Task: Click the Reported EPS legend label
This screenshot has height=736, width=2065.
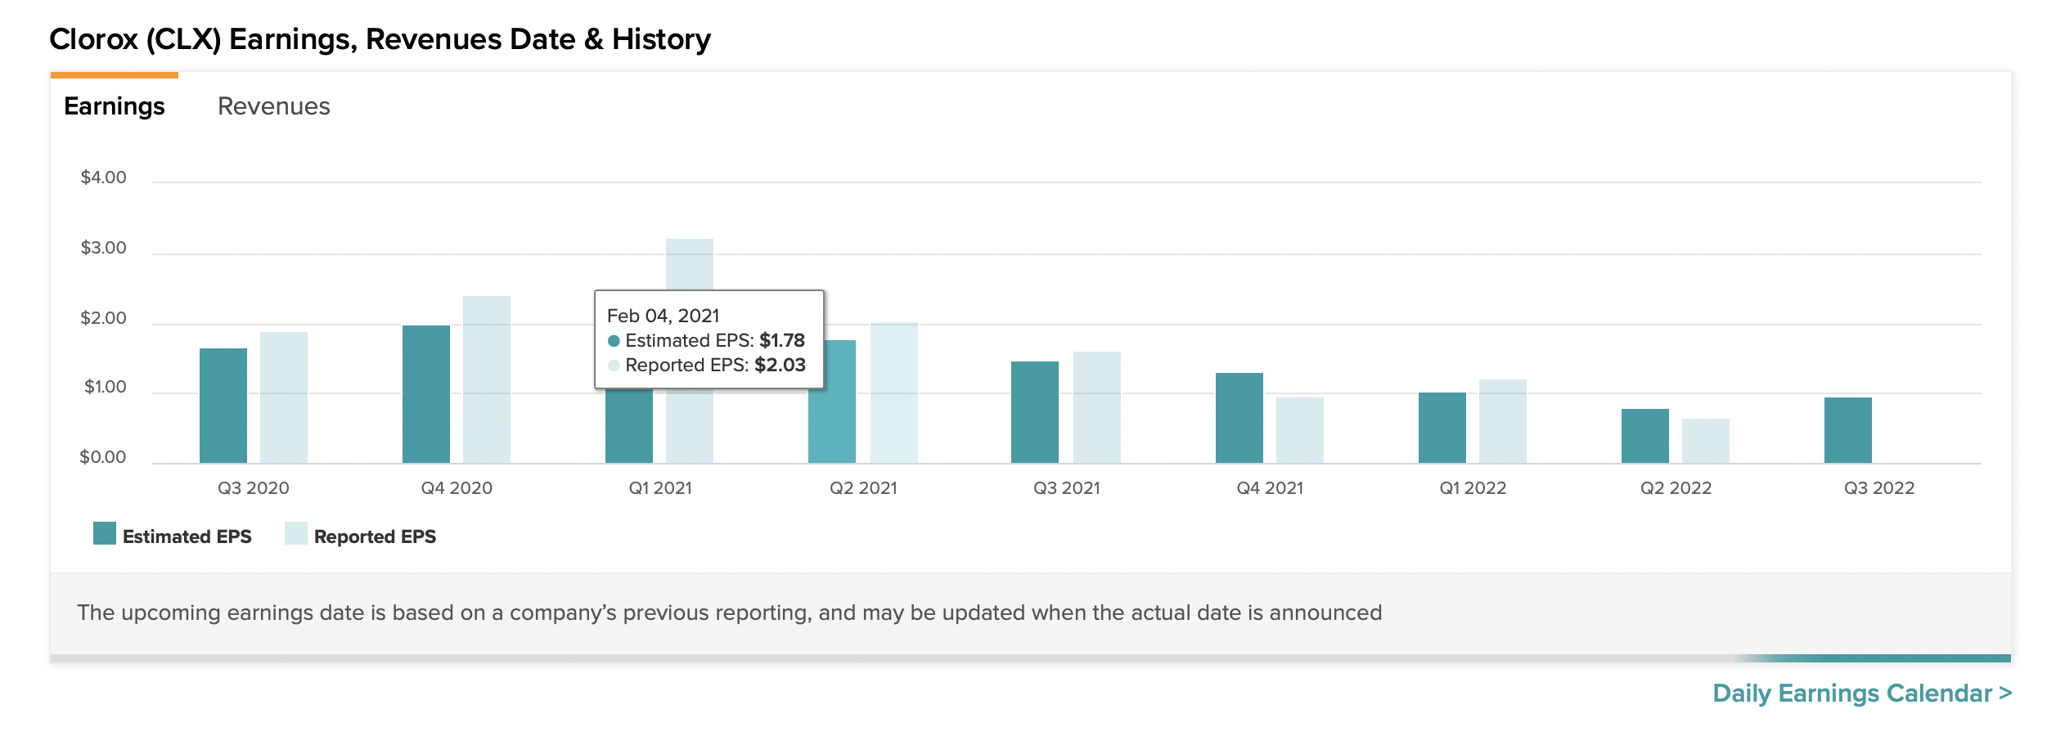Action: (x=375, y=536)
